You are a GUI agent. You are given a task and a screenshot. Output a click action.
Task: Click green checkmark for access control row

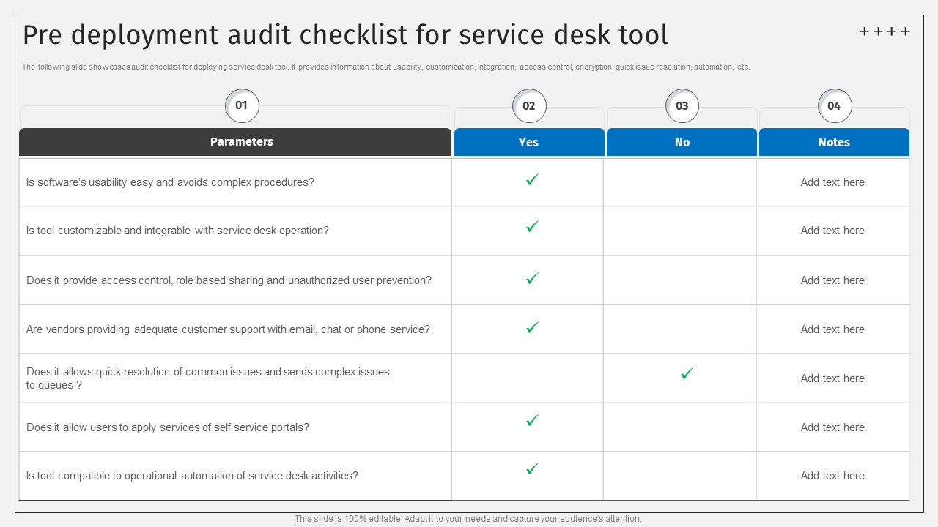click(x=532, y=278)
